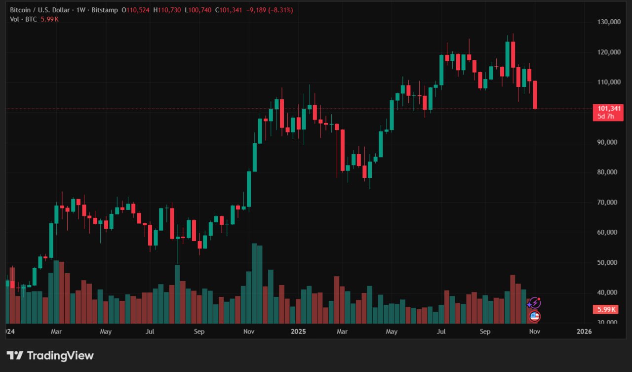Click the high price value 110,730
This screenshot has width=632, height=372.
click(x=170, y=10)
